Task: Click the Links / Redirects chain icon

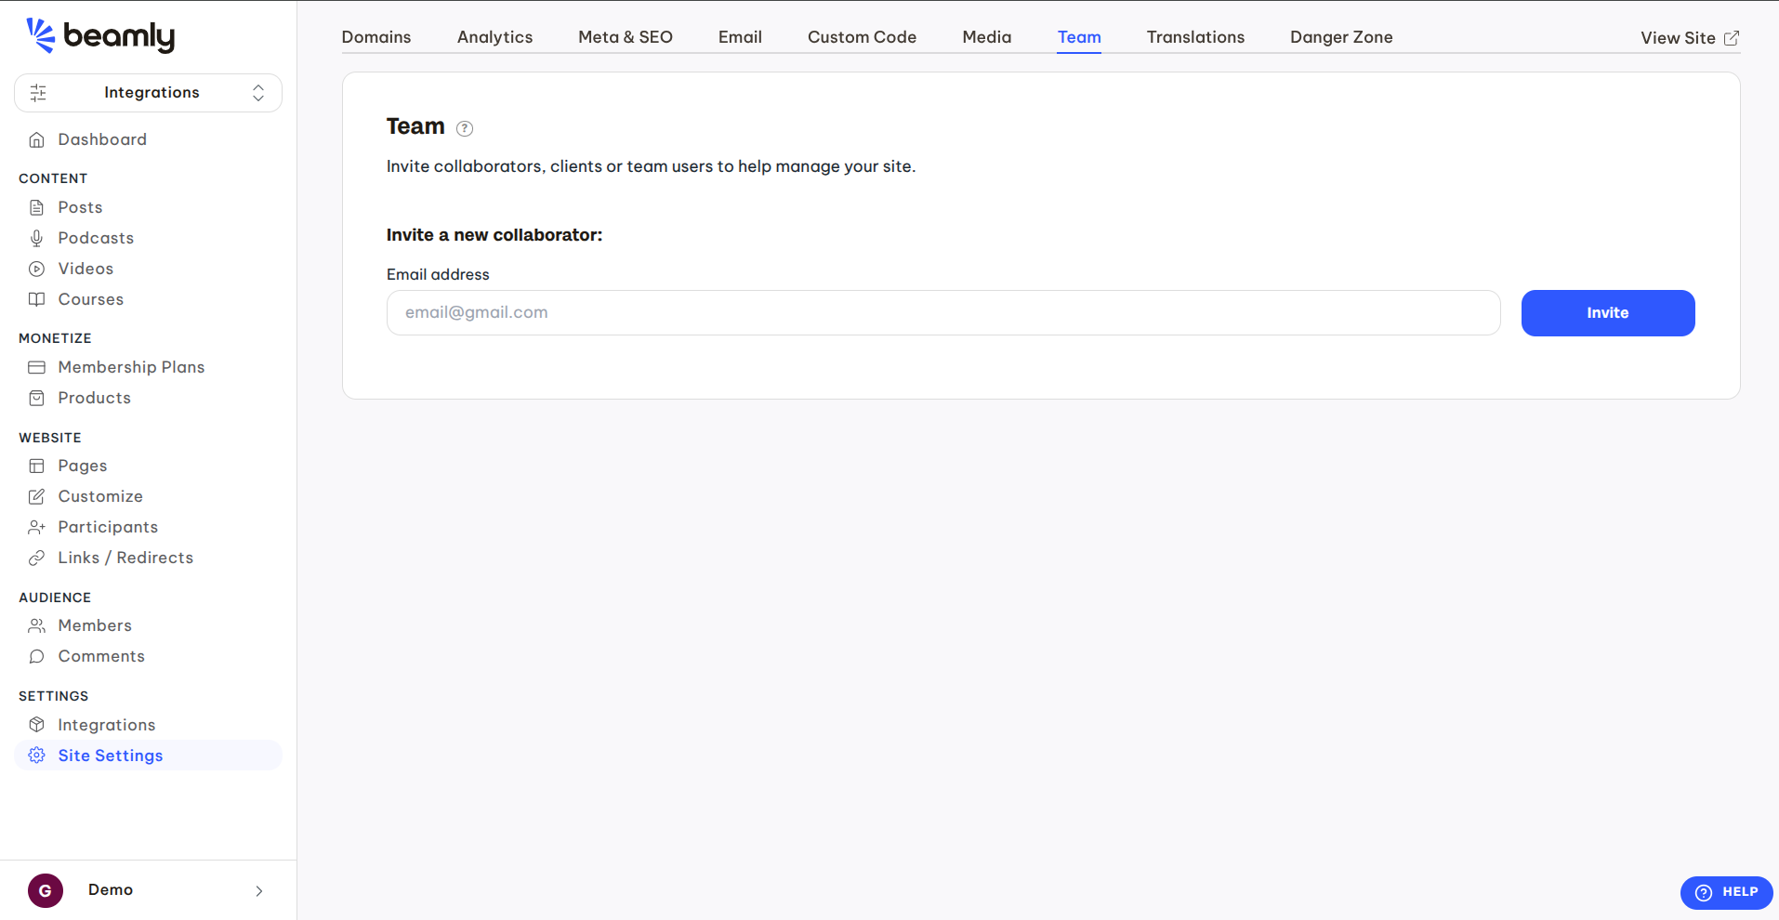Action: coord(37,558)
